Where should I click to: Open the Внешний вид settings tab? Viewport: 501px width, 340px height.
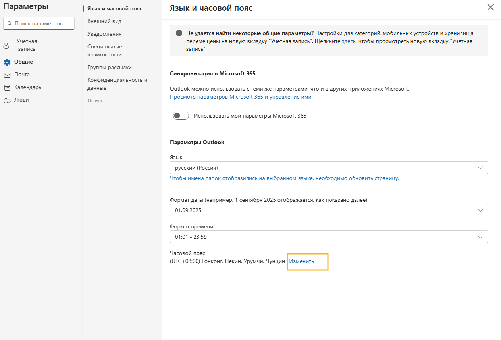[x=104, y=21]
